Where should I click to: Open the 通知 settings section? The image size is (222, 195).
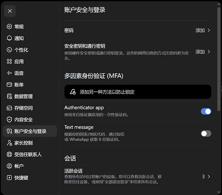[x=30, y=38]
